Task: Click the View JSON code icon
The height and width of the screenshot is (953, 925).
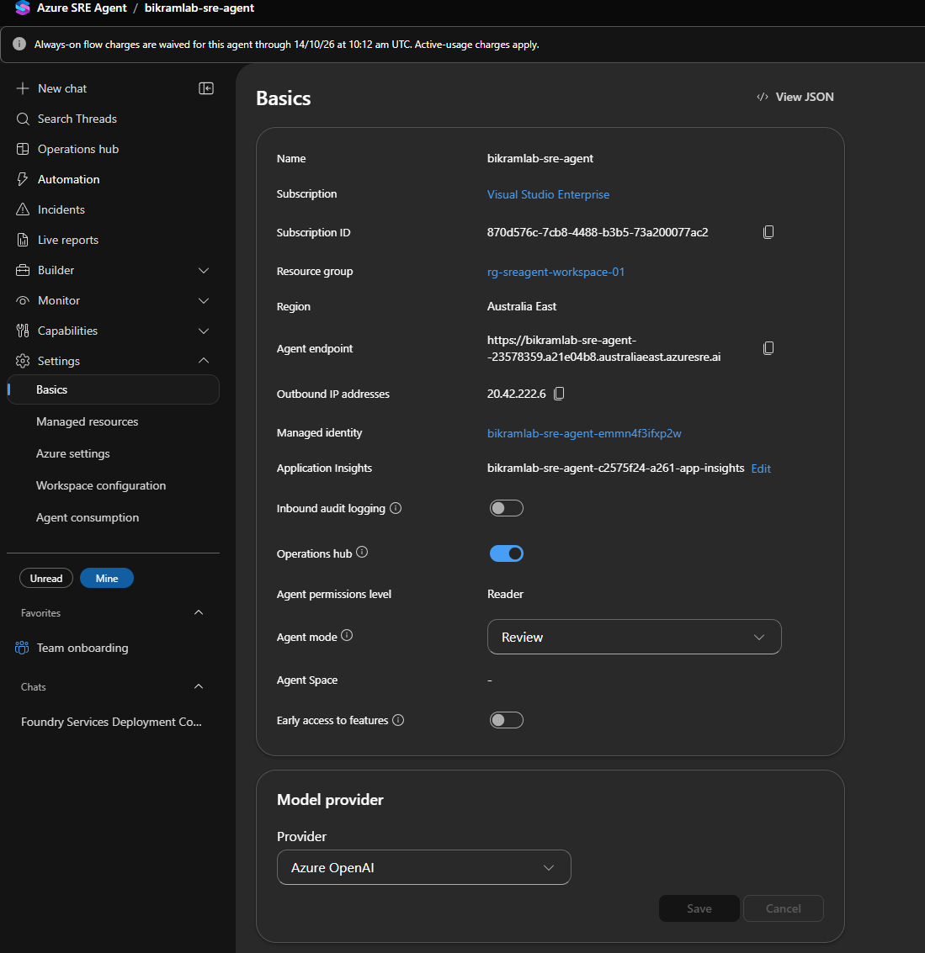Action: [x=762, y=98]
